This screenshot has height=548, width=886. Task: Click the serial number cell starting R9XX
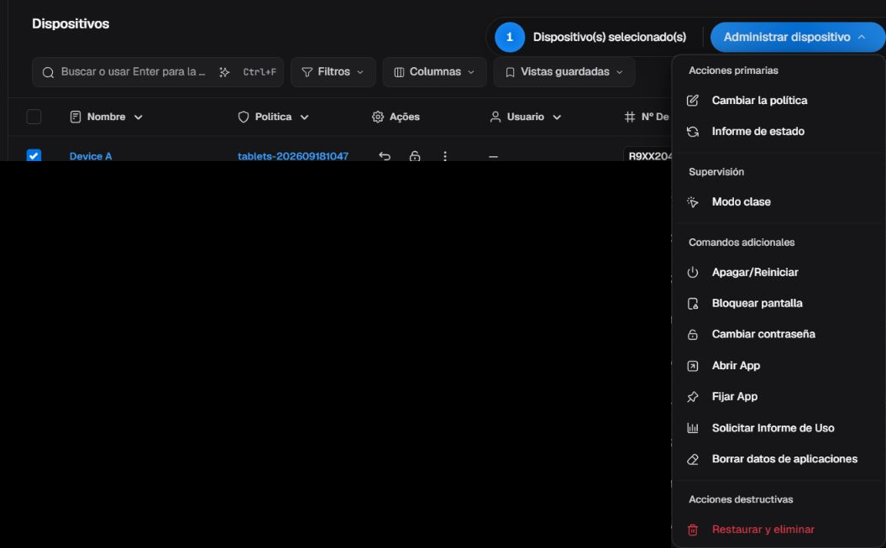650,156
